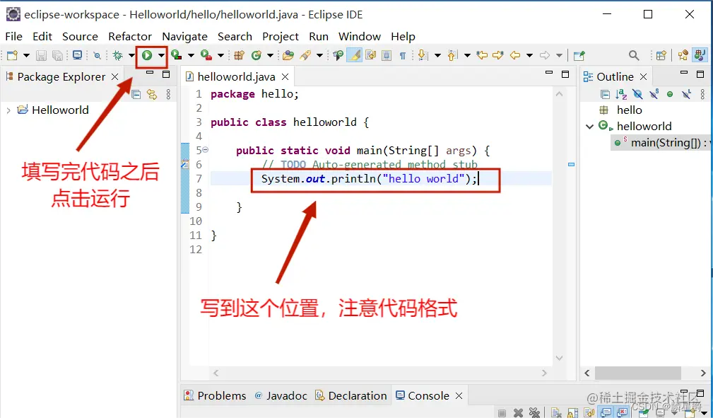713x418 pixels.
Task: Toggle Hide Non-Public Members in Outline
Action: 670,94
